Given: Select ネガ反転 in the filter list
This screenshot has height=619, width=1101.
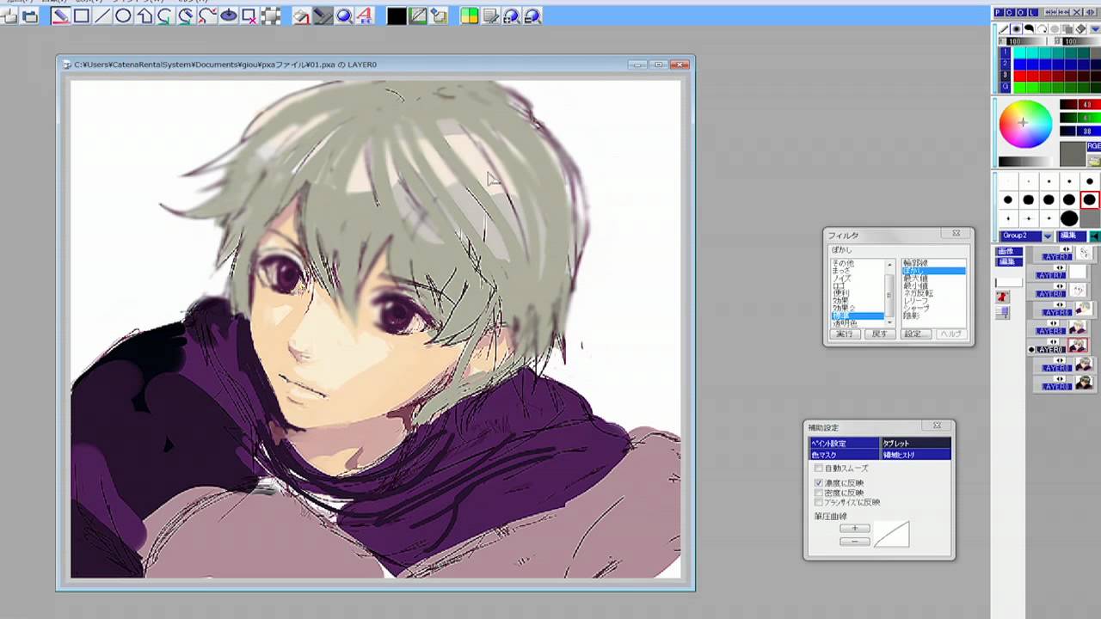Looking at the screenshot, I should [917, 294].
